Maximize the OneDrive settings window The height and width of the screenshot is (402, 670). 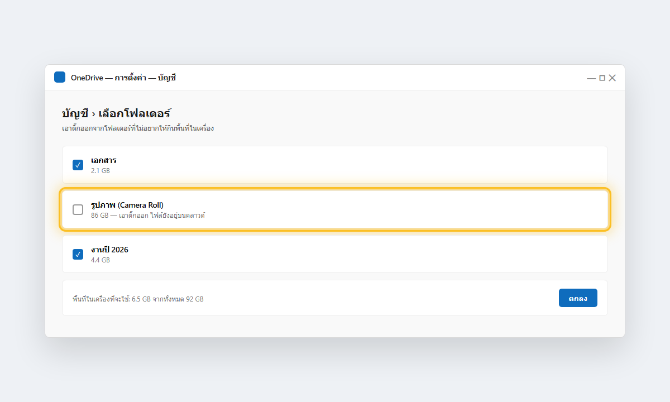click(602, 78)
